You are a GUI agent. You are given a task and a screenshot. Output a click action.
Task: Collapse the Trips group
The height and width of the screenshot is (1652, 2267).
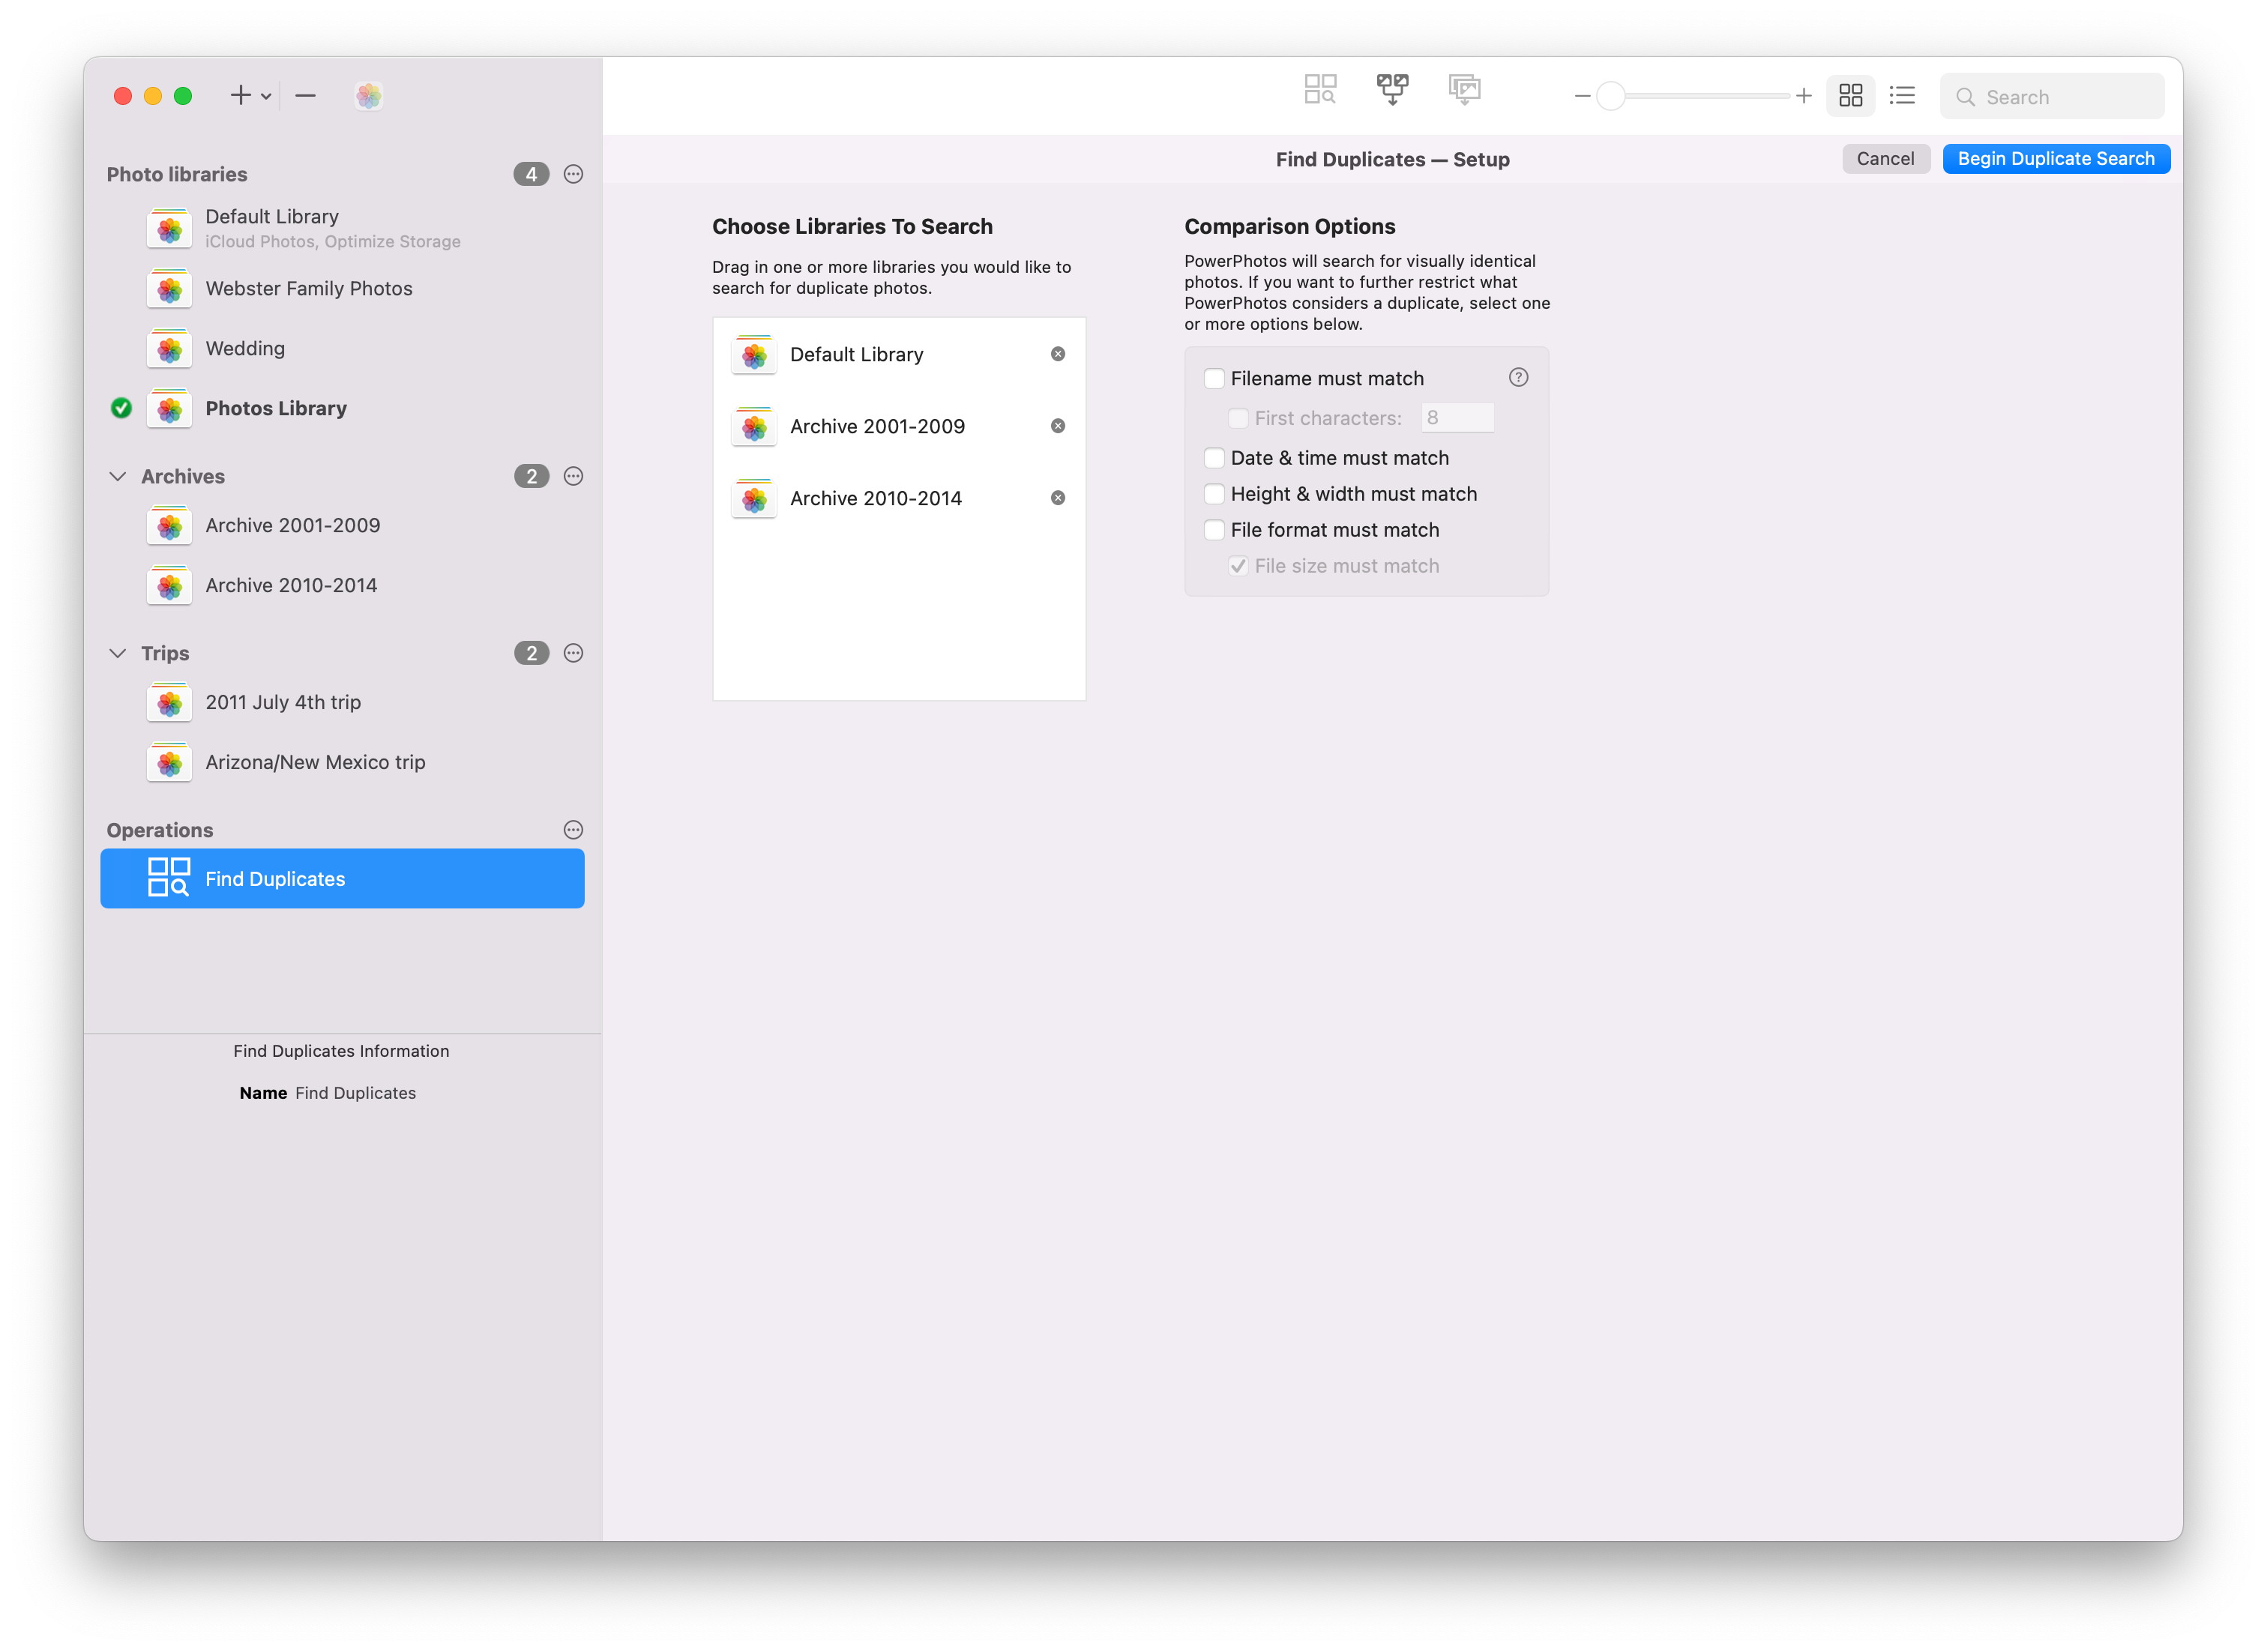pyautogui.click(x=118, y=654)
